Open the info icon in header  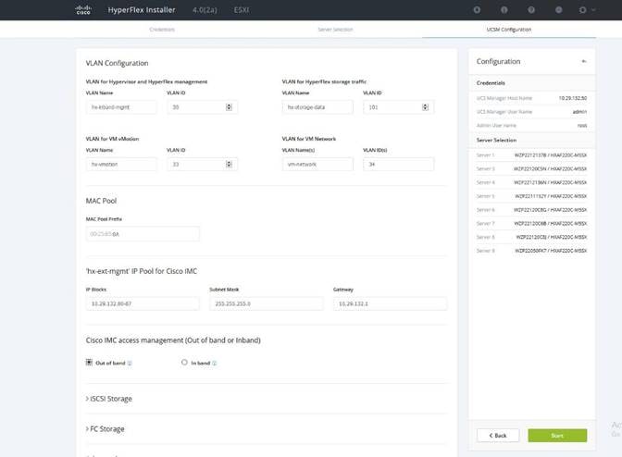tap(504, 10)
